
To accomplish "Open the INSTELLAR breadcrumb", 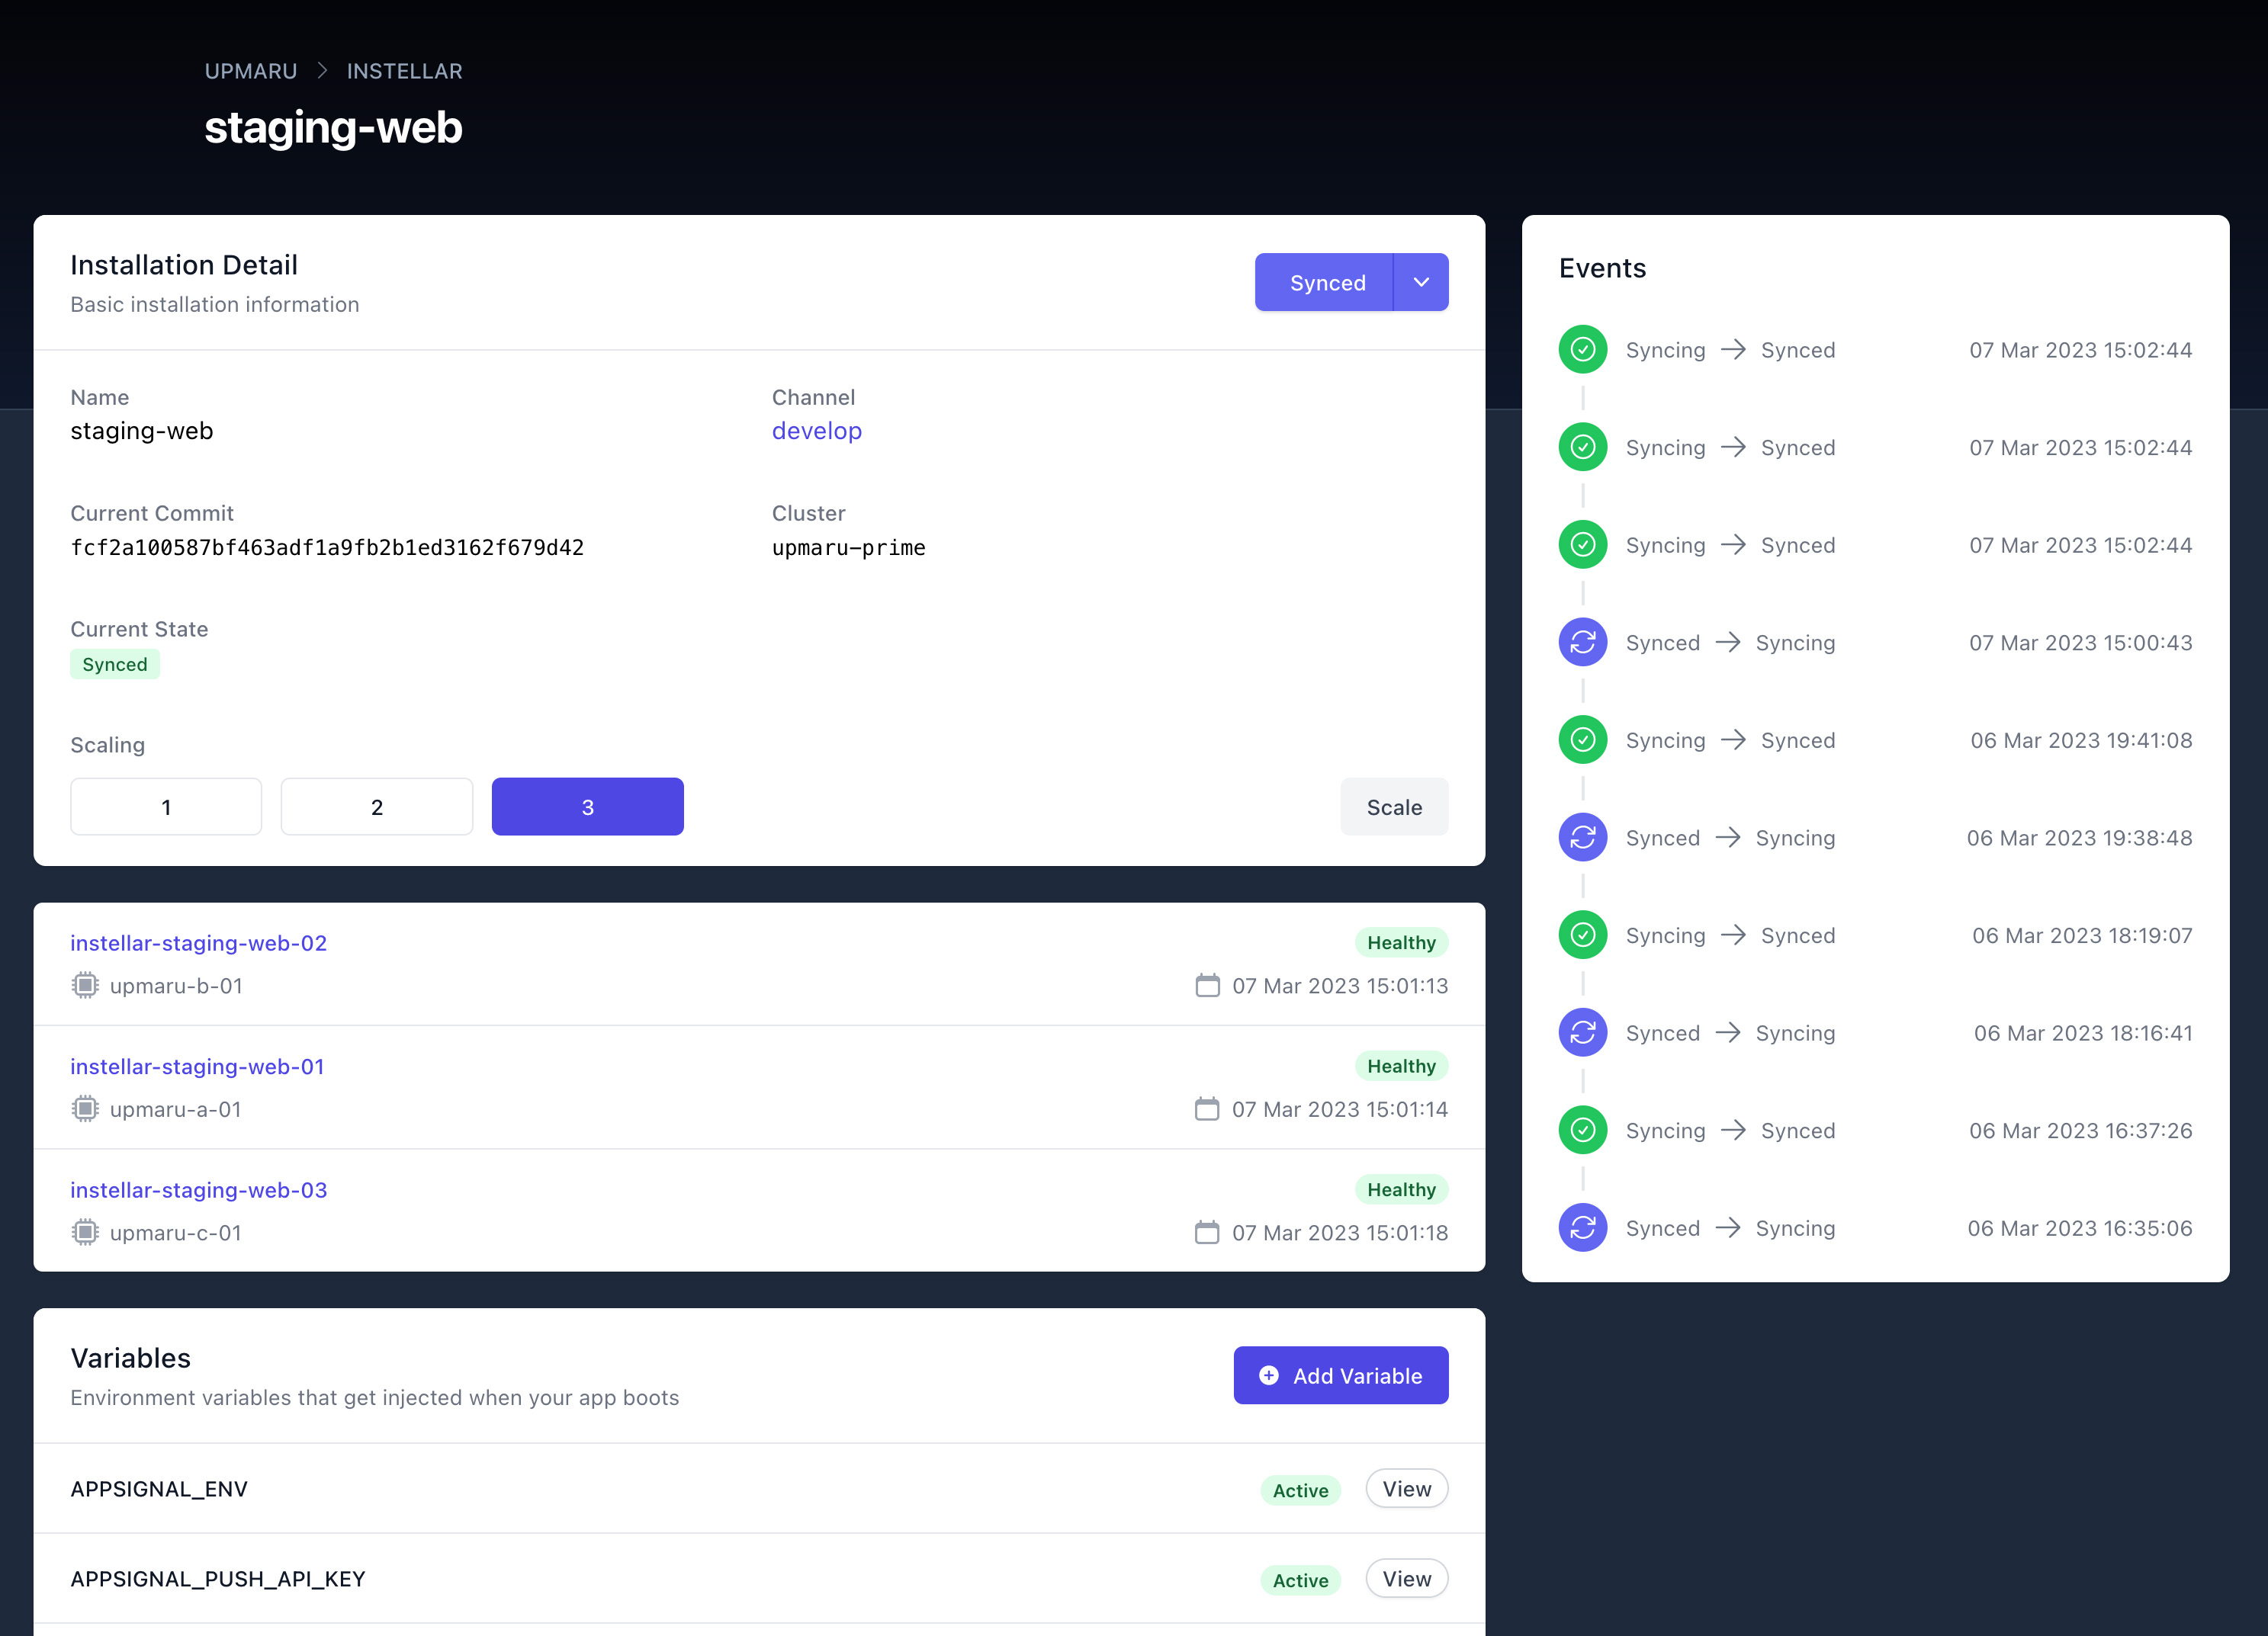I will coord(404,70).
